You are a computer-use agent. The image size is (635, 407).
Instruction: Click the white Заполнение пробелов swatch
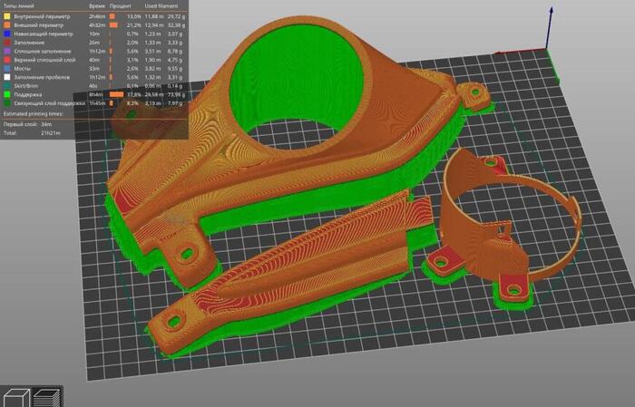point(8,77)
